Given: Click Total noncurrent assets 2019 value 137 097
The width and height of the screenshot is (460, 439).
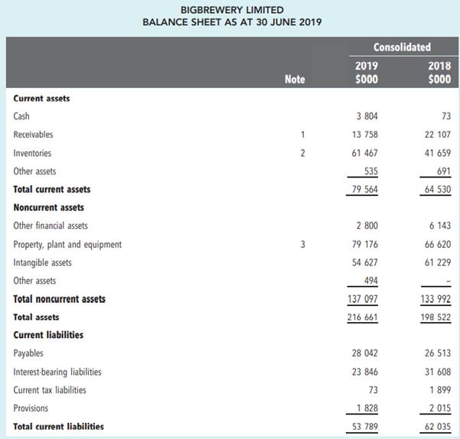Looking at the screenshot, I should (363, 299).
